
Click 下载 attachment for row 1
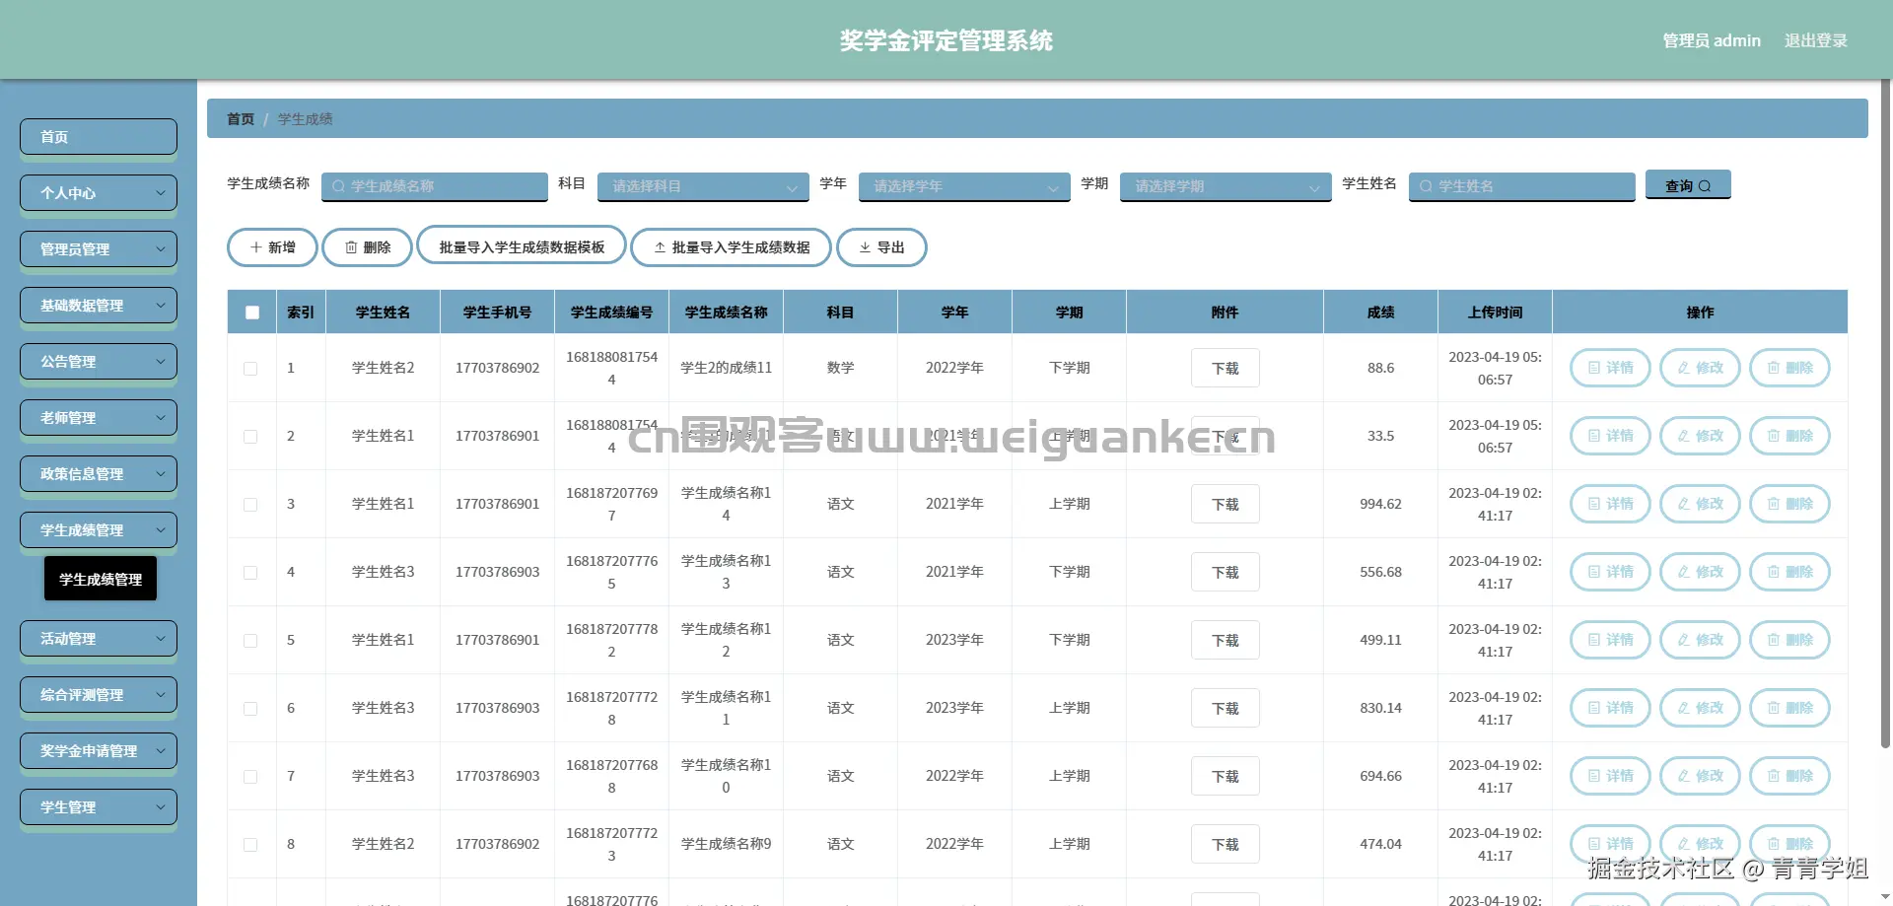click(x=1225, y=368)
